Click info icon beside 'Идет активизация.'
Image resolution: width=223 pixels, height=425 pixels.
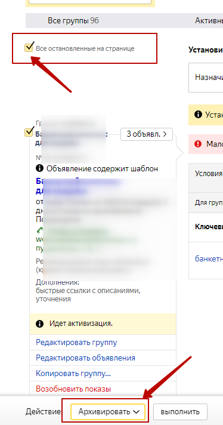pyautogui.click(x=39, y=324)
